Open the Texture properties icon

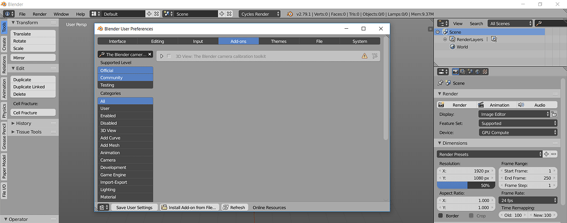[x=485, y=71]
